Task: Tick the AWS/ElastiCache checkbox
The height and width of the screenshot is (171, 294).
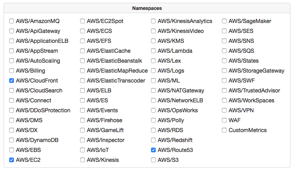Action: pos(82,51)
